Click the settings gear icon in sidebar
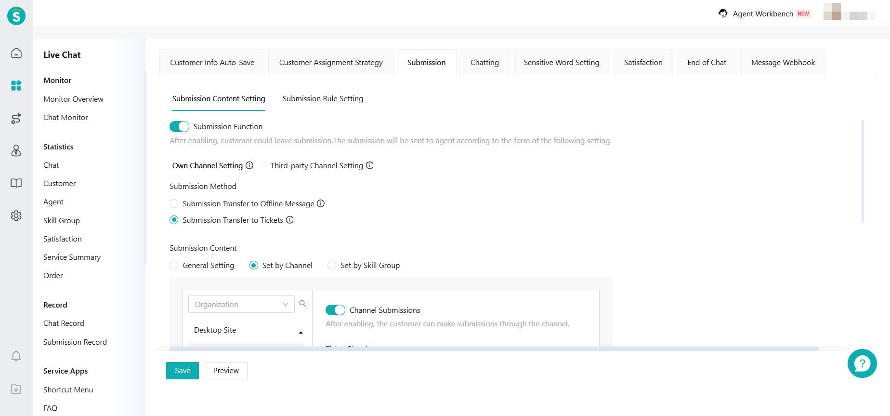890x416 pixels. tap(16, 215)
